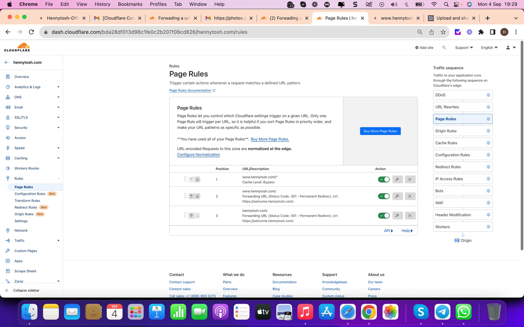Open the Support dropdown menu

464,47
